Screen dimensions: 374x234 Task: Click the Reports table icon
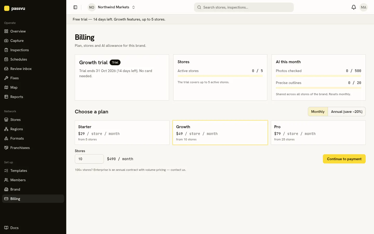pos(6,97)
